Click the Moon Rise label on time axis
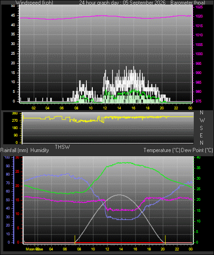 34,249
